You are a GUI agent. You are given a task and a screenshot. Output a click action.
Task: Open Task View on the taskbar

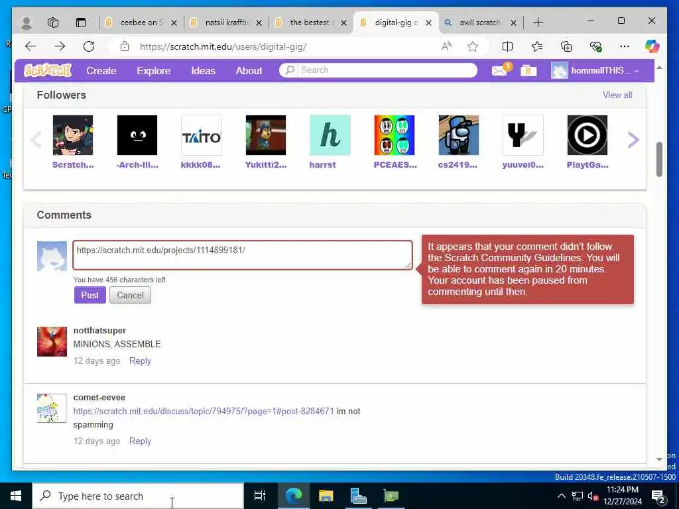coord(259,496)
